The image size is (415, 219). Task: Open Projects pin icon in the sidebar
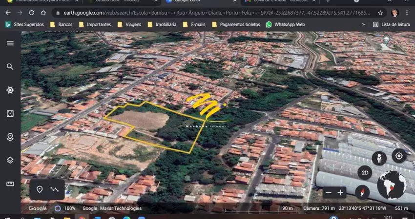pos(10,137)
